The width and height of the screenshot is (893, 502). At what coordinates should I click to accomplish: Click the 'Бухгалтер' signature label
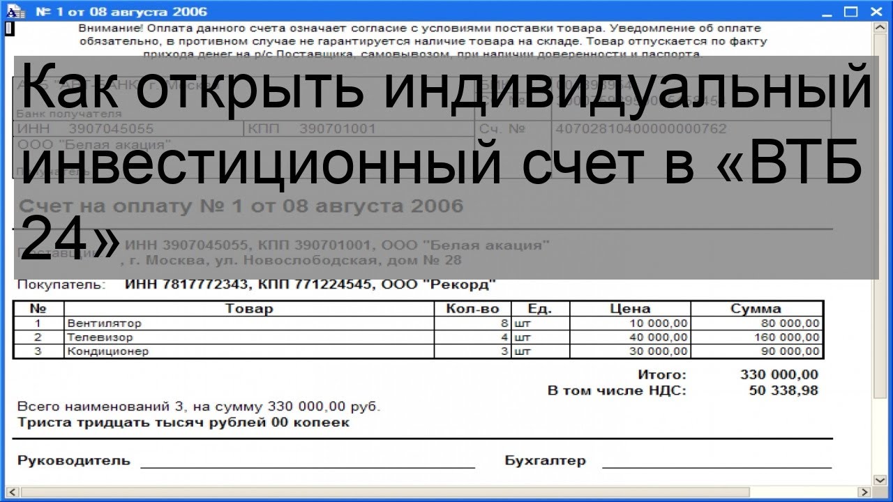(x=546, y=460)
